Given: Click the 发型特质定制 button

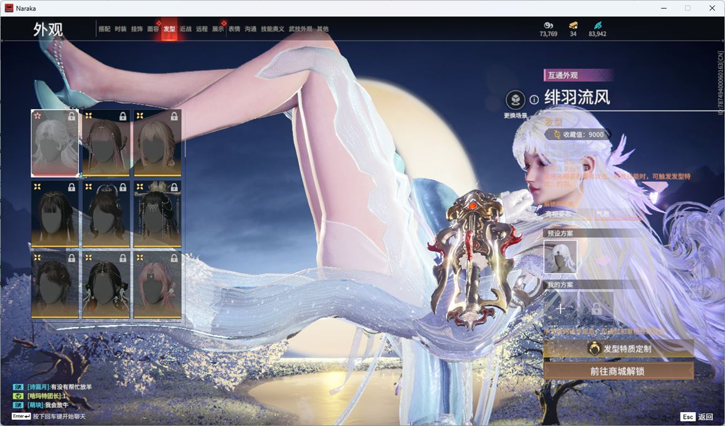Looking at the screenshot, I should pyautogui.click(x=618, y=349).
